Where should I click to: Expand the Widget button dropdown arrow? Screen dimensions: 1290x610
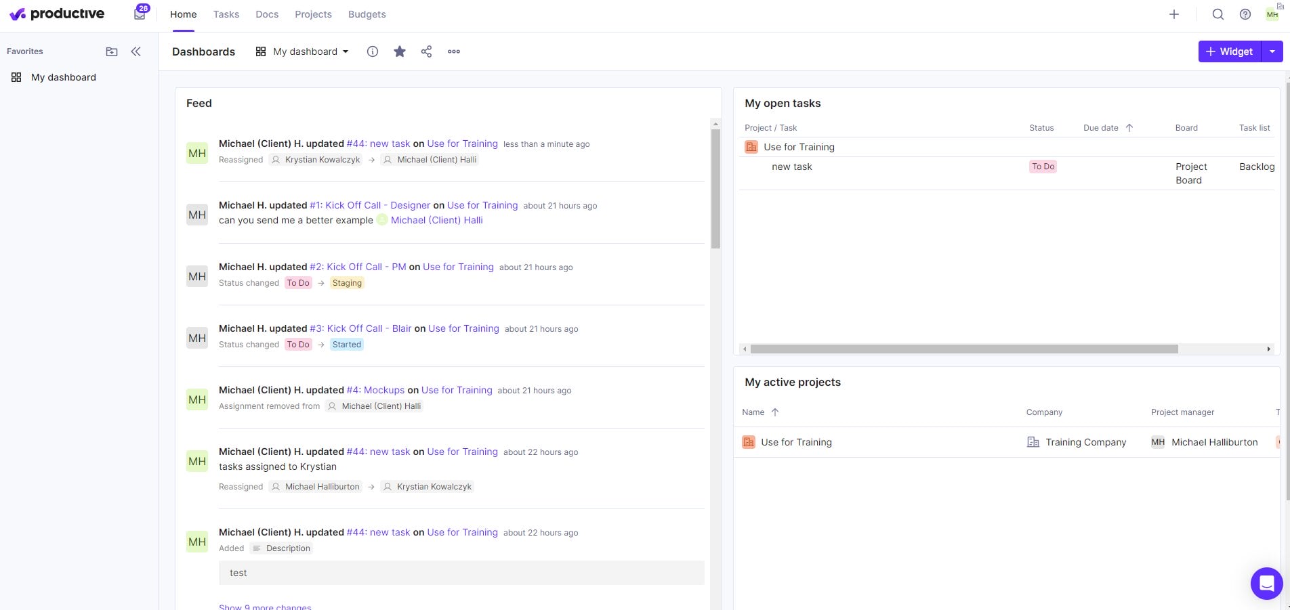tap(1272, 51)
